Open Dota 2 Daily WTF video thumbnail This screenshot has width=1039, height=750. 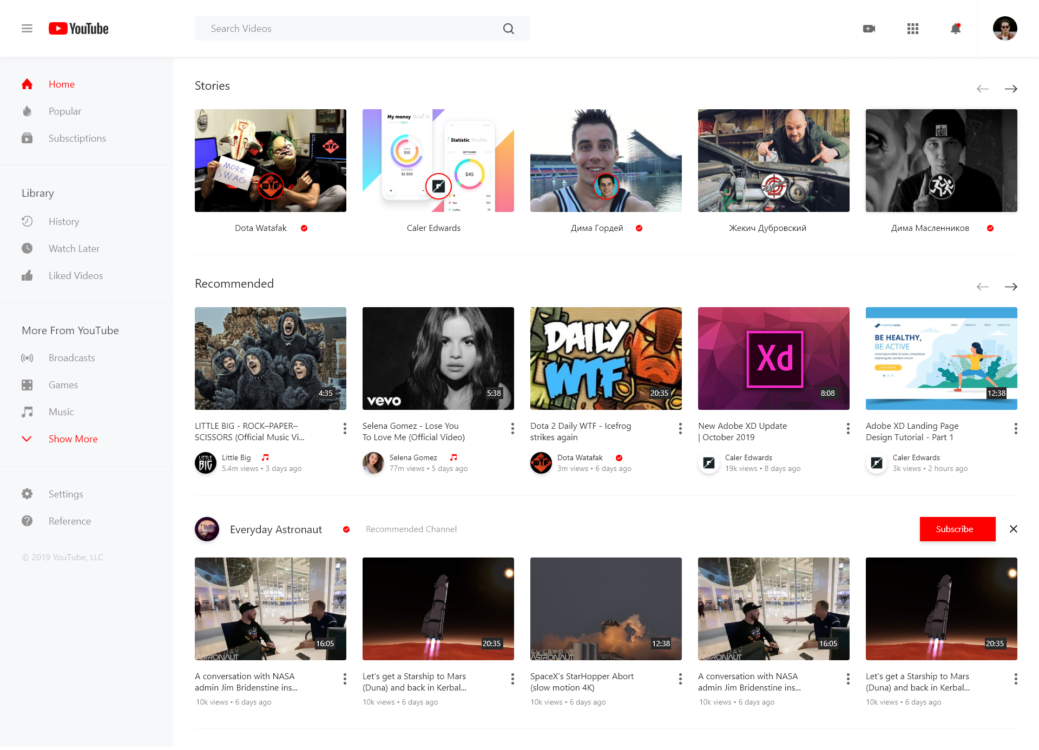(606, 358)
